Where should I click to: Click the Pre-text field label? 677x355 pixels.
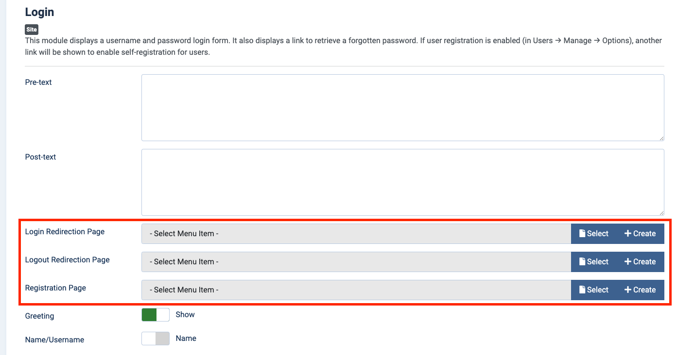pos(38,82)
